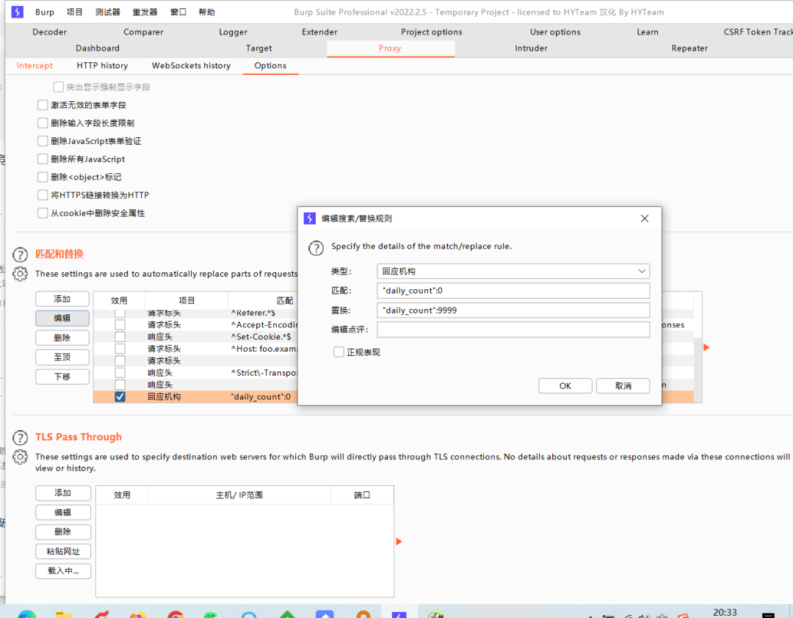
Task: Click the Burp icon in dialog title
Action: 310,219
